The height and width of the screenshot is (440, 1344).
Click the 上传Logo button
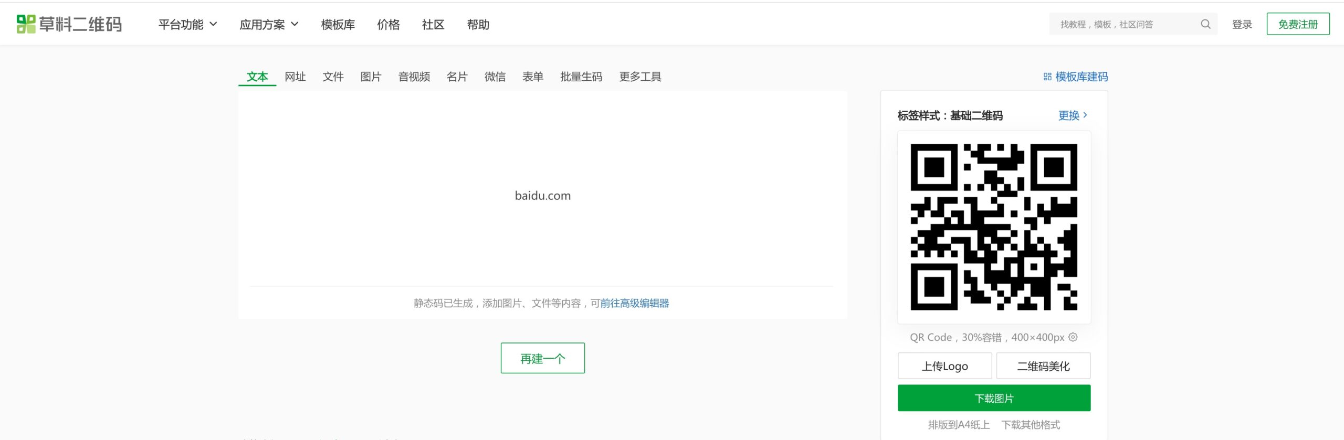pos(944,366)
